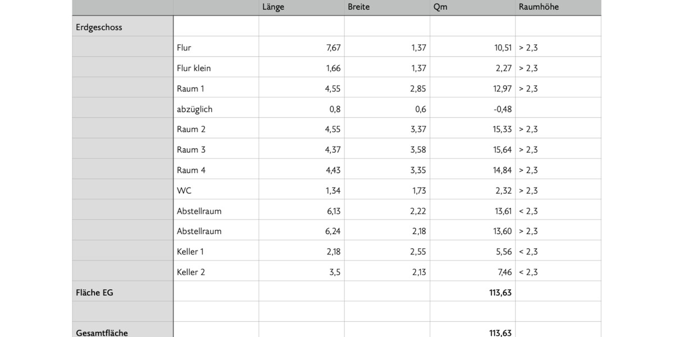Select the 113,63 total in Fläche EG row
The width and height of the screenshot is (674, 337).
coord(472,292)
